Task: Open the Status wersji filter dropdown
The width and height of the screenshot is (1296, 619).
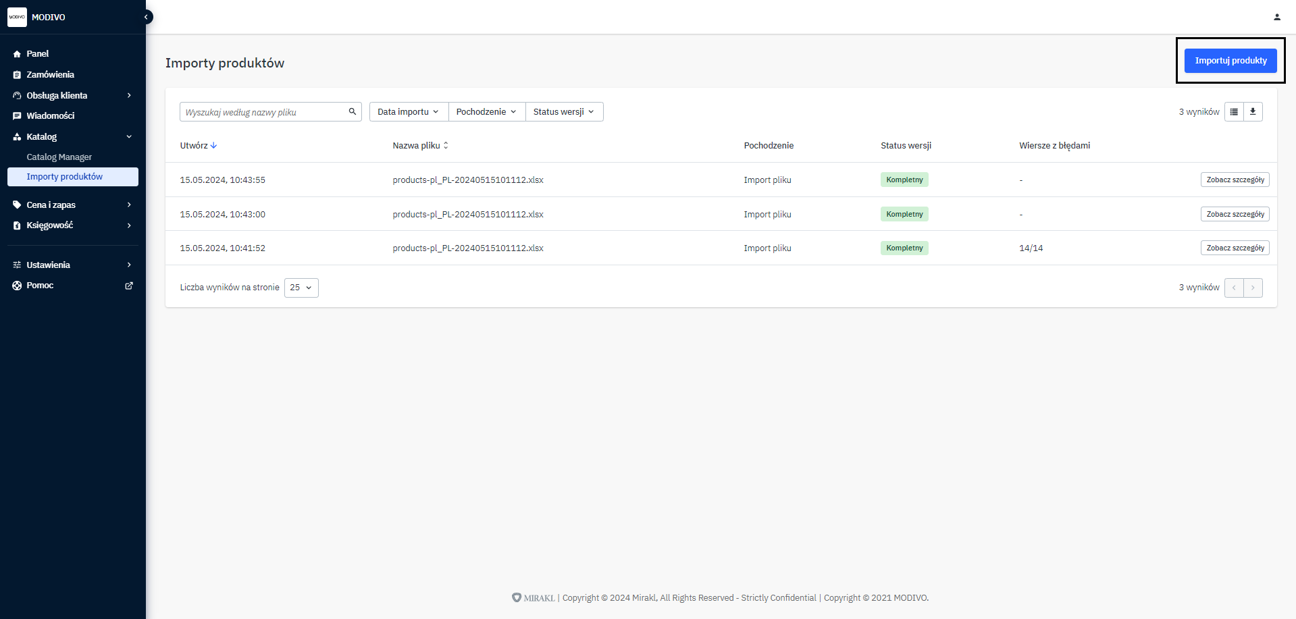Action: (x=563, y=111)
